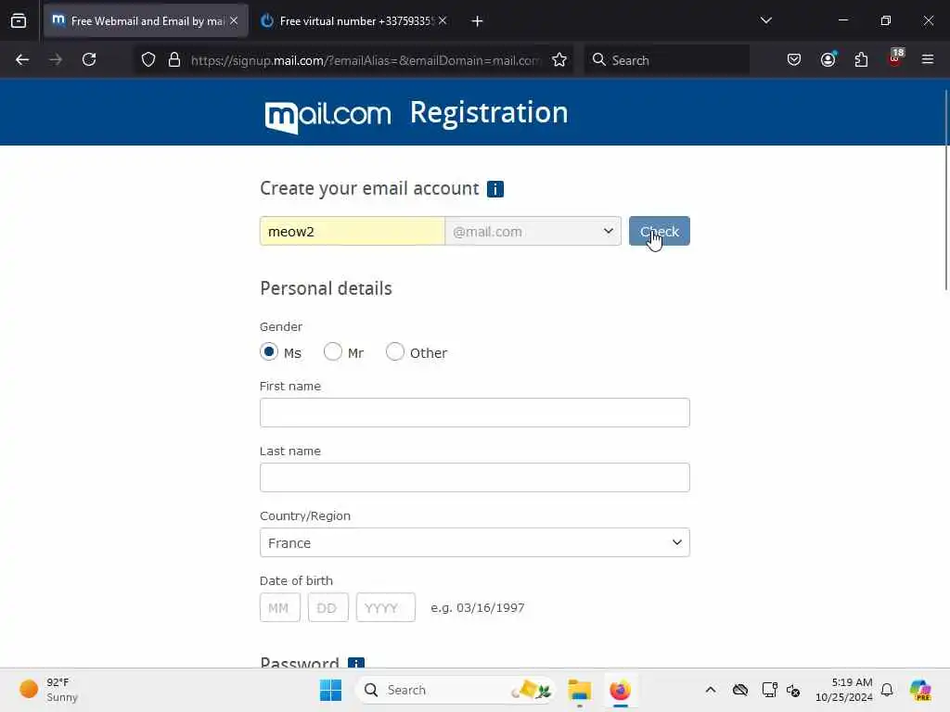This screenshot has width=950, height=712.
Task: Open Copilot preview icon in taskbar
Action: click(920, 690)
